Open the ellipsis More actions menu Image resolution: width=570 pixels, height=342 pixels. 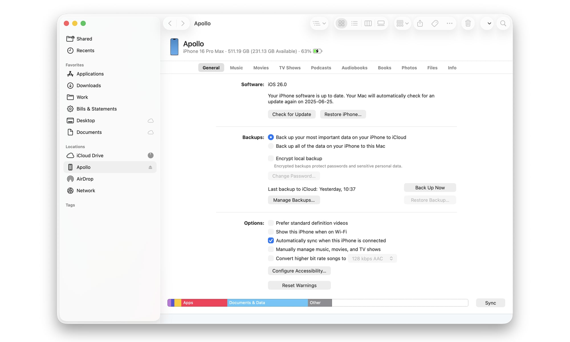click(x=449, y=23)
